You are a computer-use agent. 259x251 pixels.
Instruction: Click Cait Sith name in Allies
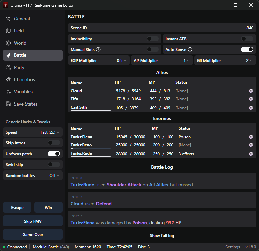tap(79, 107)
